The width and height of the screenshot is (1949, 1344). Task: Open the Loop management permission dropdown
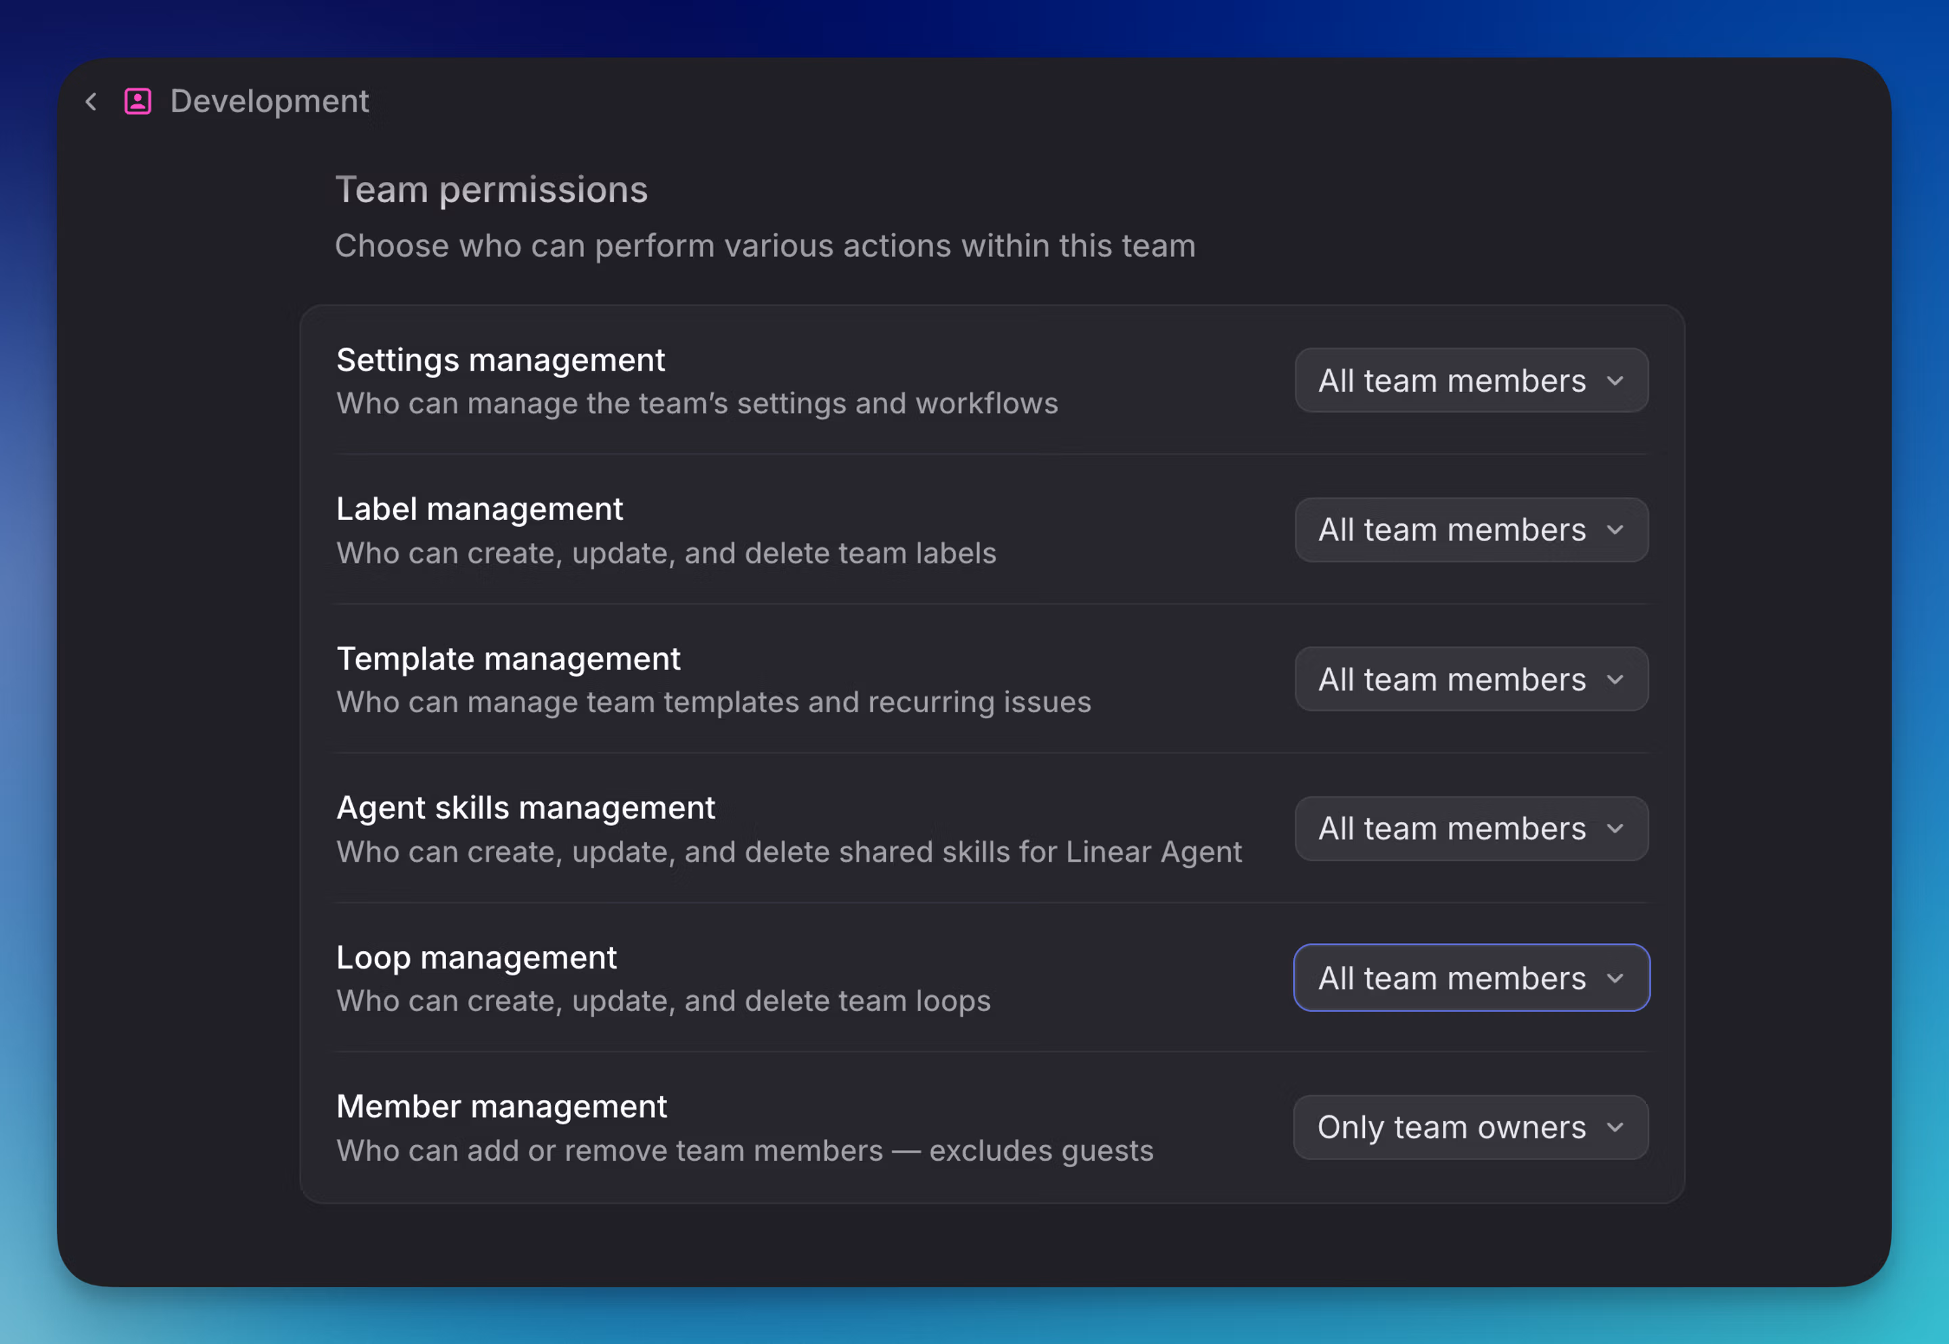(1471, 977)
